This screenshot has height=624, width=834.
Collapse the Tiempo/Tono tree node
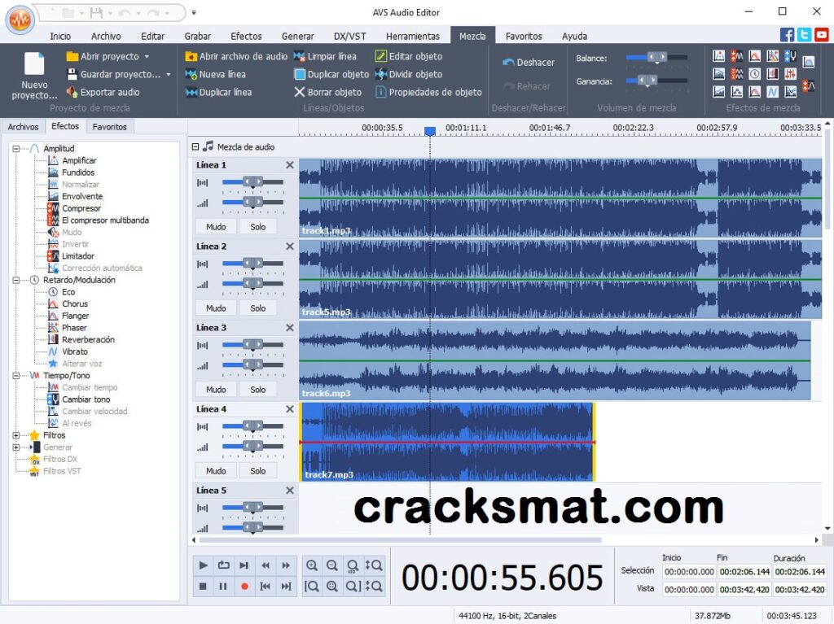16,376
